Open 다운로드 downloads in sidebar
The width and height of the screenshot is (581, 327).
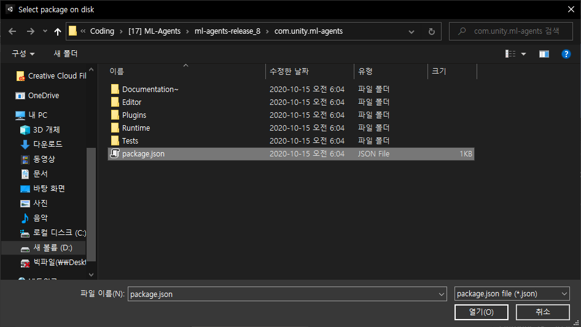click(x=41, y=144)
